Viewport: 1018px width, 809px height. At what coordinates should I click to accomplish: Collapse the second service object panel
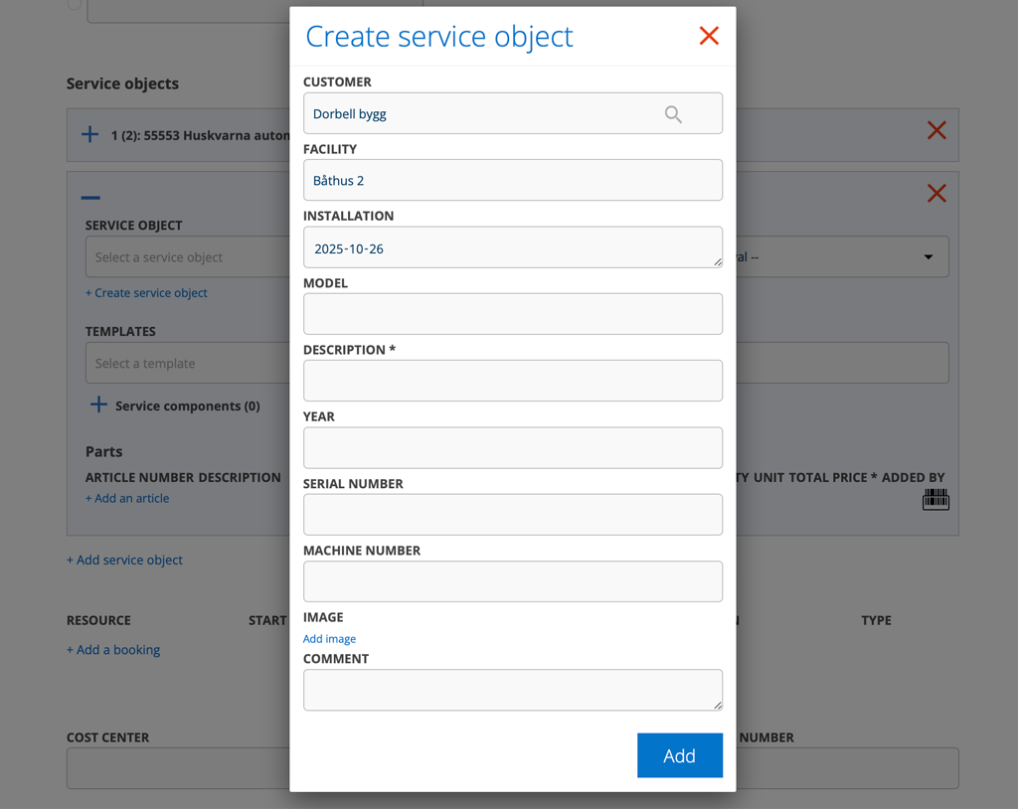tap(90, 198)
